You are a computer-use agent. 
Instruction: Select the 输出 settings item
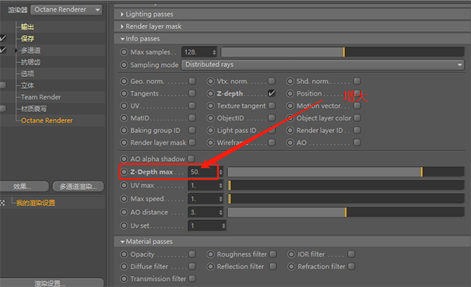coord(27,26)
